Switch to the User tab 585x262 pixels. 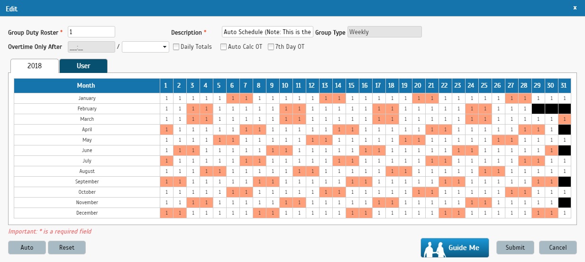coord(83,66)
